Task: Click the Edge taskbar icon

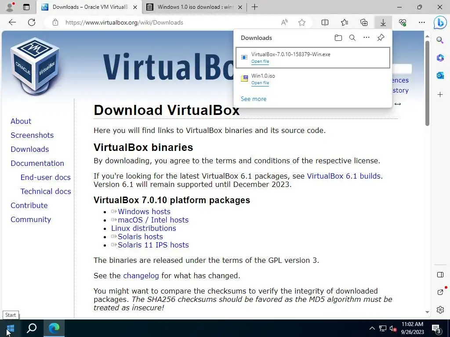Action: pyautogui.click(x=54, y=328)
